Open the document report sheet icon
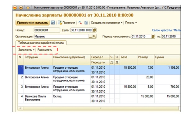The image size is (195, 116). (86, 23)
